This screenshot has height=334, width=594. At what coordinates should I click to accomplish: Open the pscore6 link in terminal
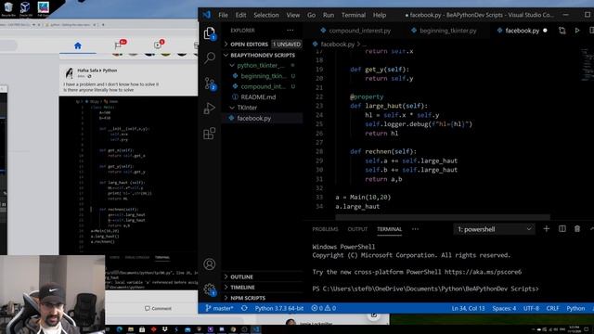pyautogui.click(x=483, y=272)
